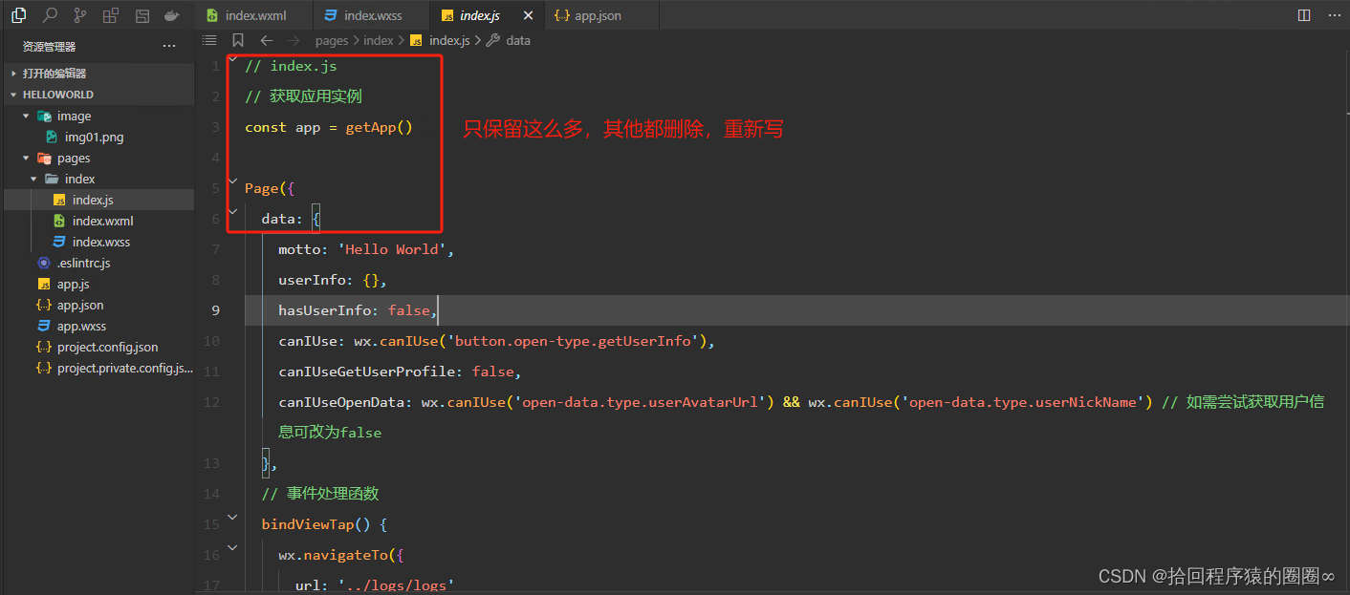Select img01.png in the Explorer tree

[93, 137]
